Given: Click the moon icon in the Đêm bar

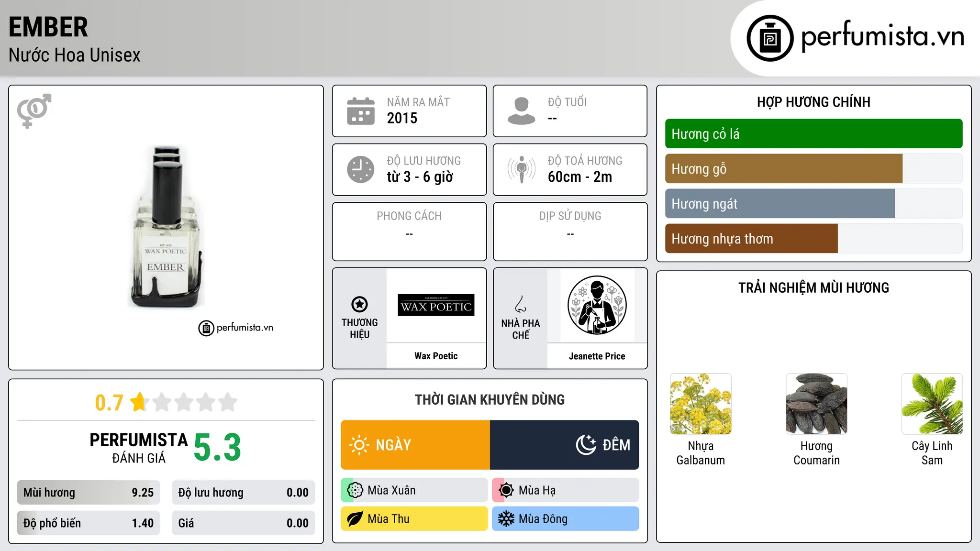Looking at the screenshot, I should (586, 445).
